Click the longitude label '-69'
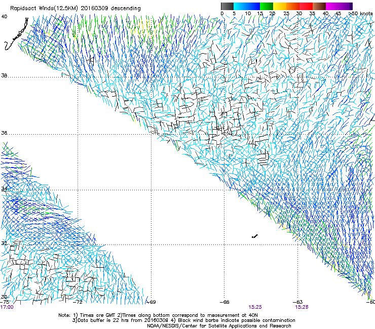The image size is (375, 329). pyautogui.click(x=152, y=302)
